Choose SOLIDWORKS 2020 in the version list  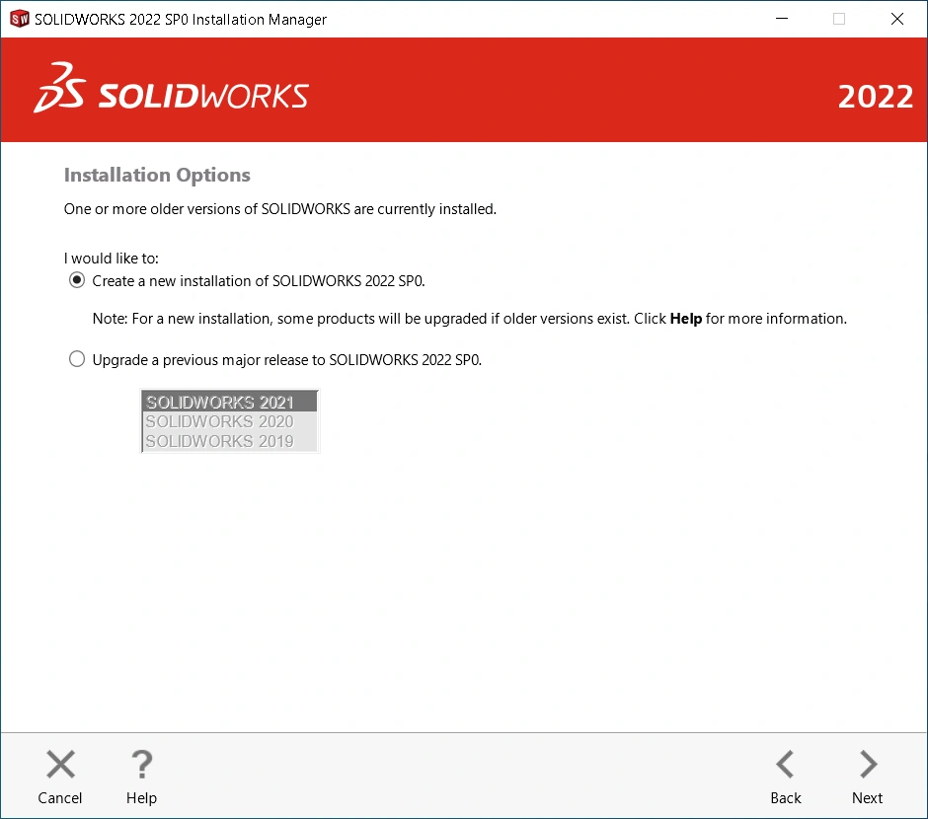[230, 421]
